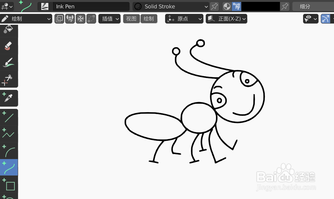The height and width of the screenshot is (199, 334).
Task: Select the active Curve tool
Action: click(9, 167)
